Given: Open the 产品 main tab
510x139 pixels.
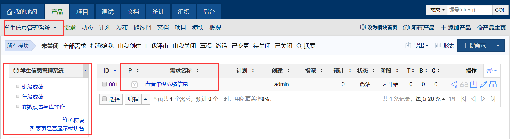Looking at the screenshot, I should pos(57,12).
